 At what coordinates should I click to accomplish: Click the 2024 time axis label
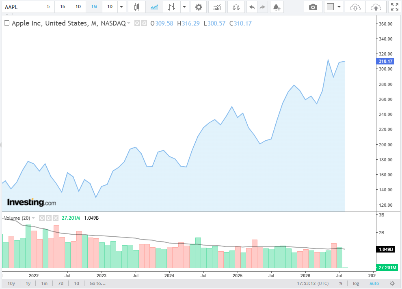point(169,276)
